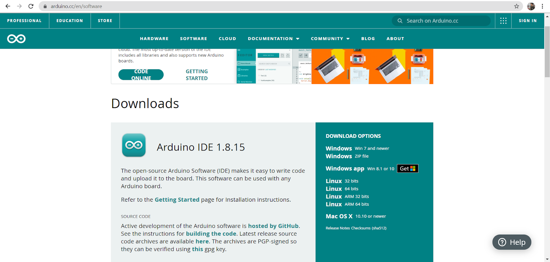Open the Chrome profile avatar
Screen dimensions: 550x262
531,6
